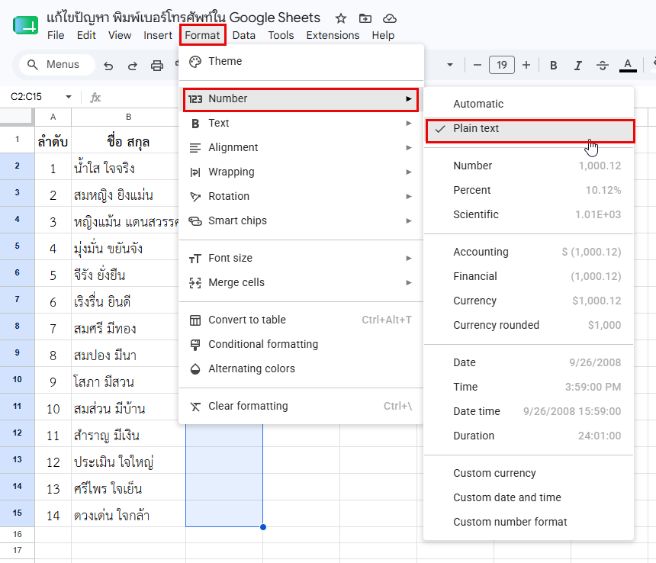Expand the Rotation submenu

pyautogui.click(x=301, y=196)
